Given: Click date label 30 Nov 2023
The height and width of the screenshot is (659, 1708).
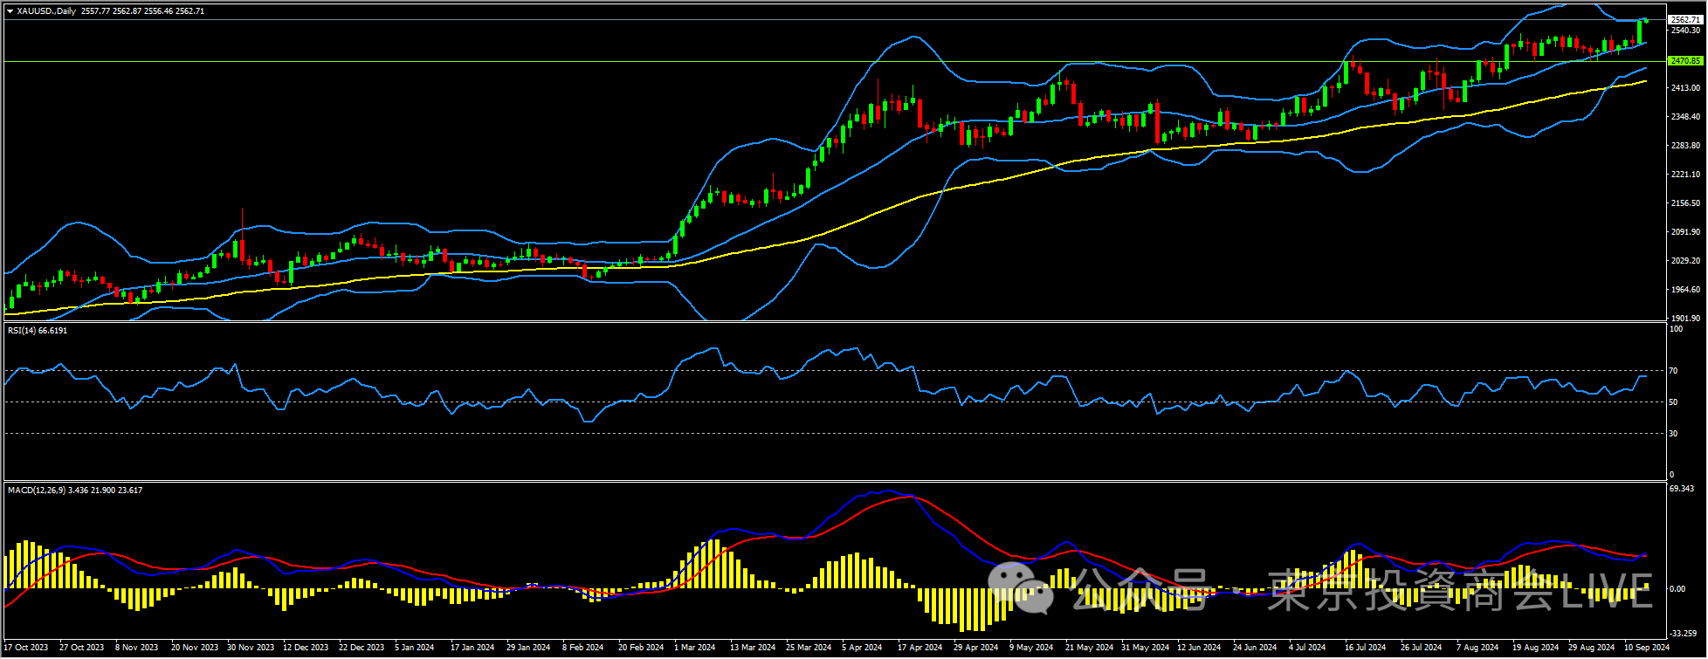Looking at the screenshot, I should (x=251, y=648).
